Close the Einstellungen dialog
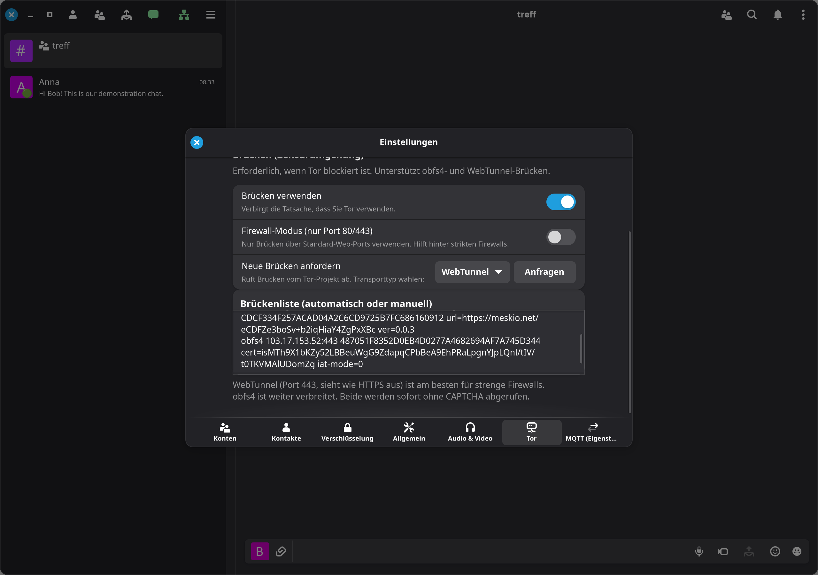The image size is (818, 575). 197,142
